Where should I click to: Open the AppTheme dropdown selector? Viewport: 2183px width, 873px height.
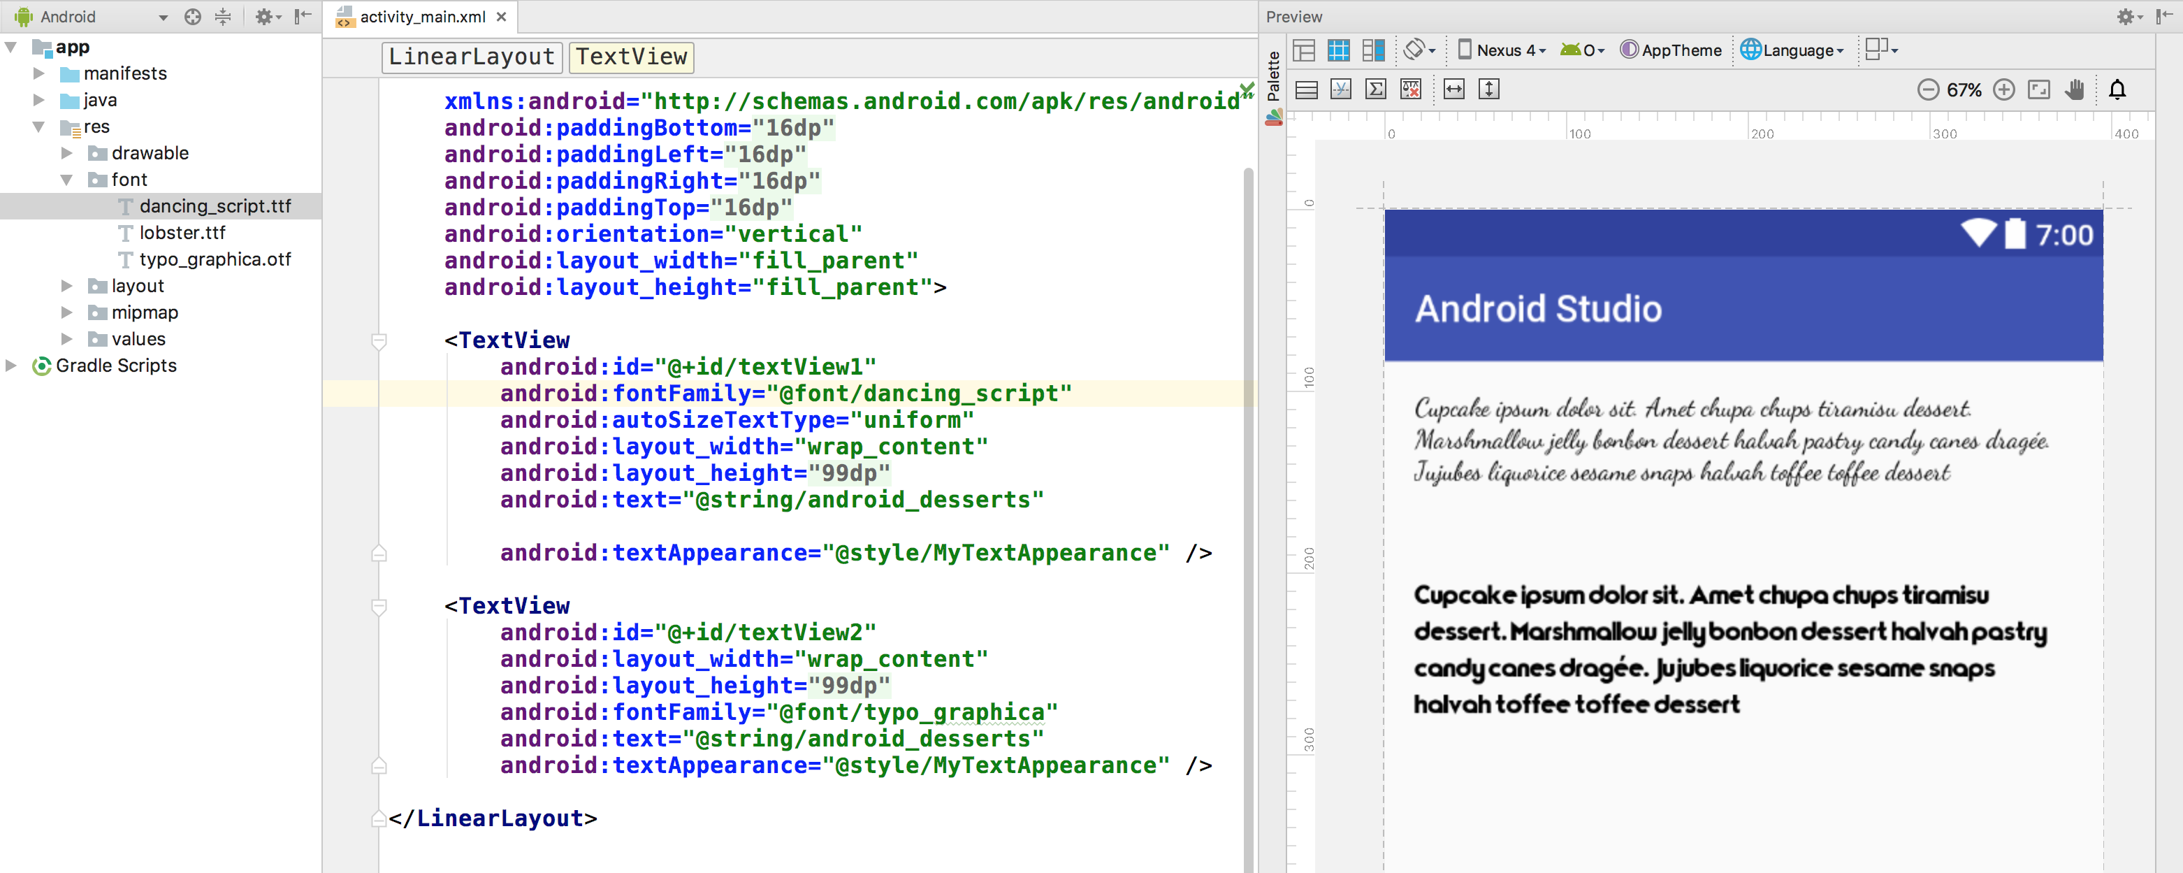pos(1676,50)
